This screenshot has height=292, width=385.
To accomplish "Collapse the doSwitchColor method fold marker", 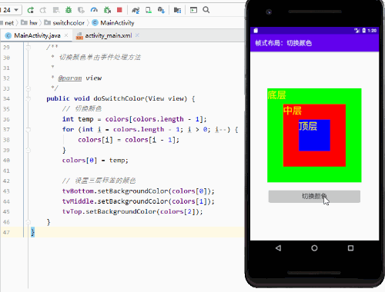I will pyautogui.click(x=28, y=98).
